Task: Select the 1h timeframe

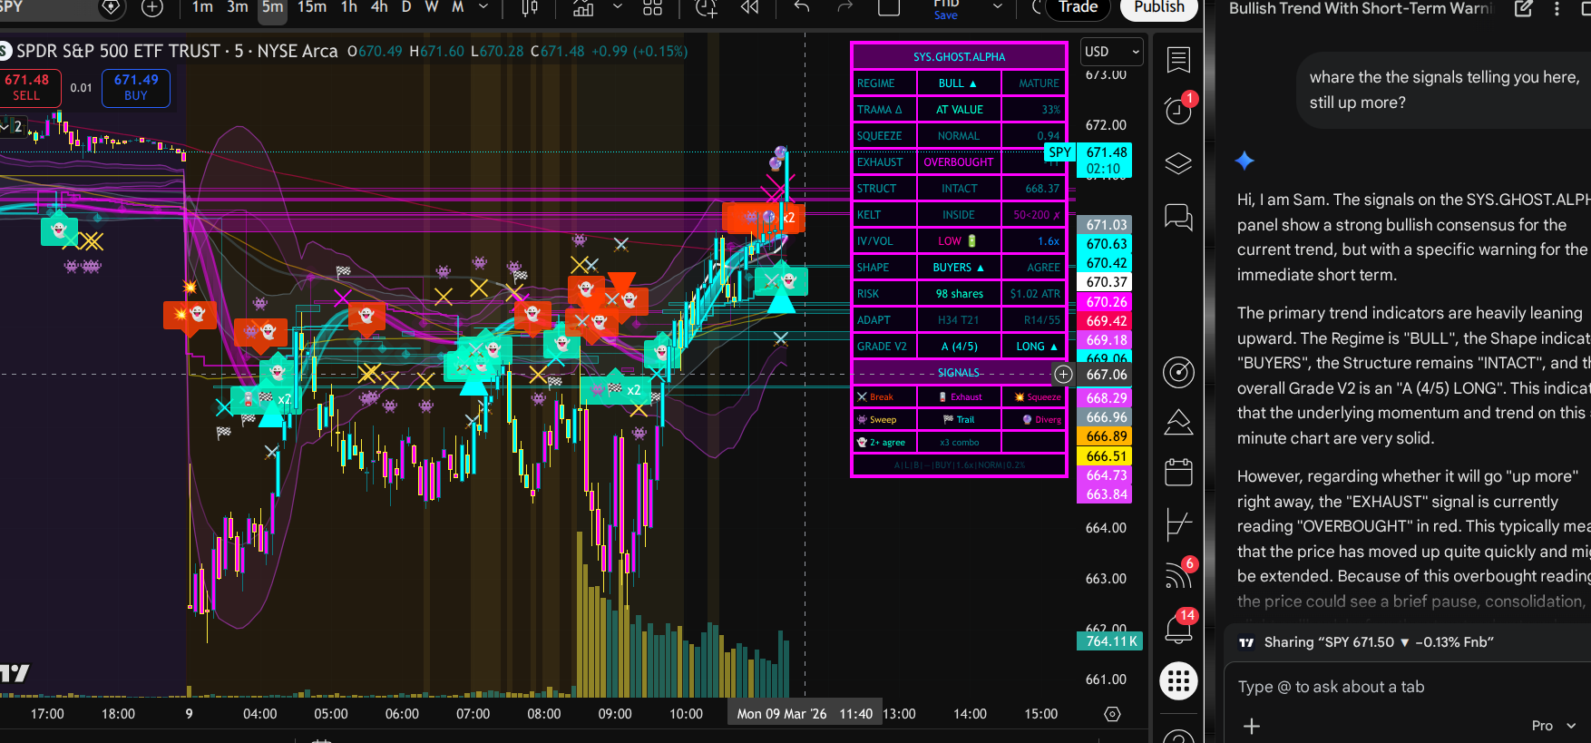Action: 349,7
